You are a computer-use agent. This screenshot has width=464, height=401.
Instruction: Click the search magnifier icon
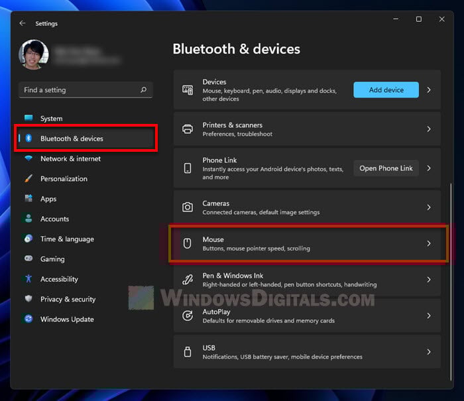click(x=144, y=89)
